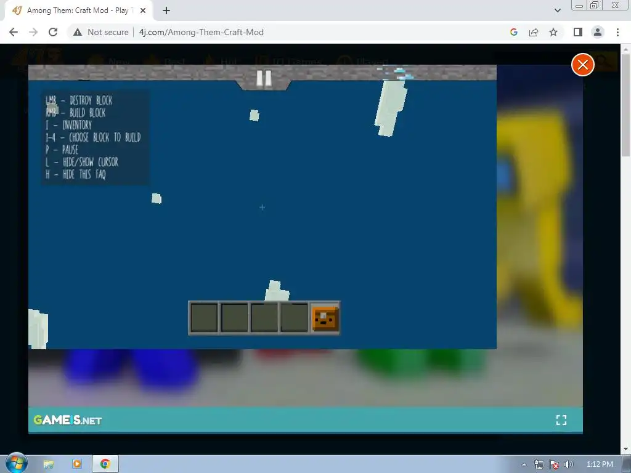Open Windows Start menu
The height and width of the screenshot is (473, 631).
point(16,464)
